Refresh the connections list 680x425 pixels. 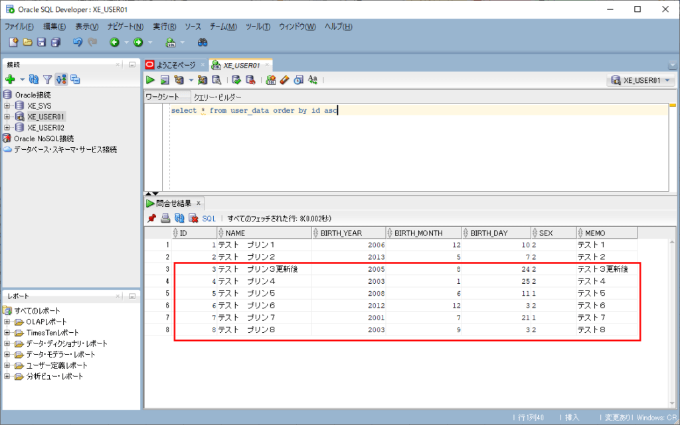pyautogui.click(x=34, y=80)
